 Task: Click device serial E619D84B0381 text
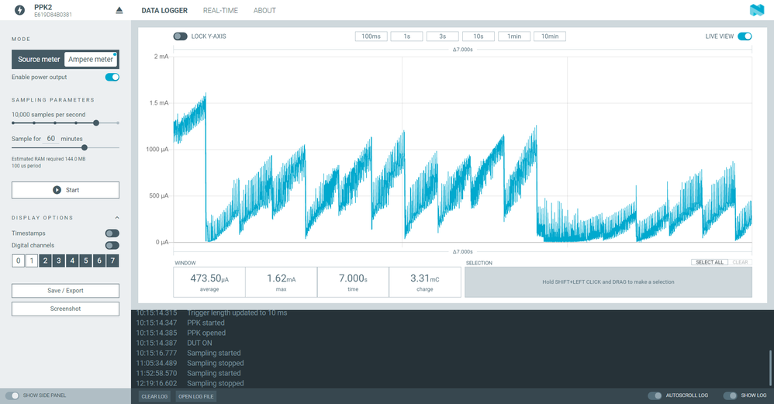(x=53, y=15)
